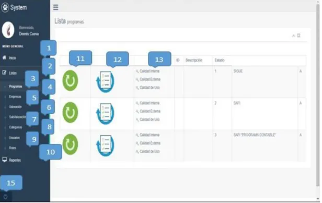Click the Descripción column header
The width and height of the screenshot is (322, 203).
194,60
